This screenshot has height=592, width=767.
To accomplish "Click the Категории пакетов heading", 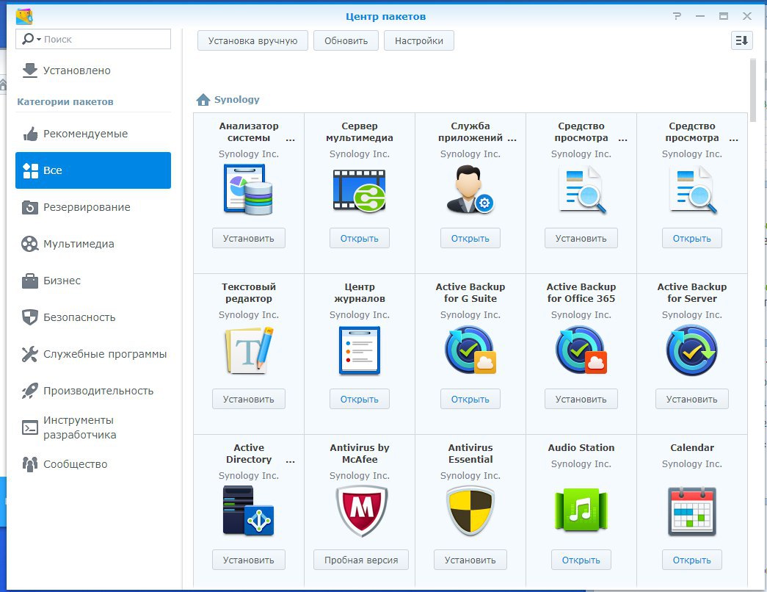I will tap(65, 102).
